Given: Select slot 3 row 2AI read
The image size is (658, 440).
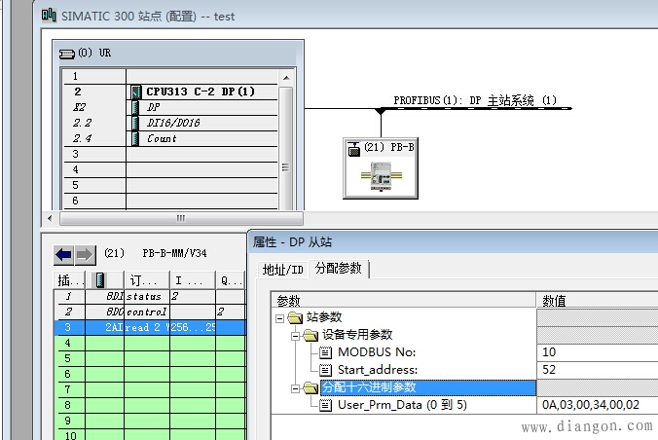Looking at the screenshot, I should [150, 328].
